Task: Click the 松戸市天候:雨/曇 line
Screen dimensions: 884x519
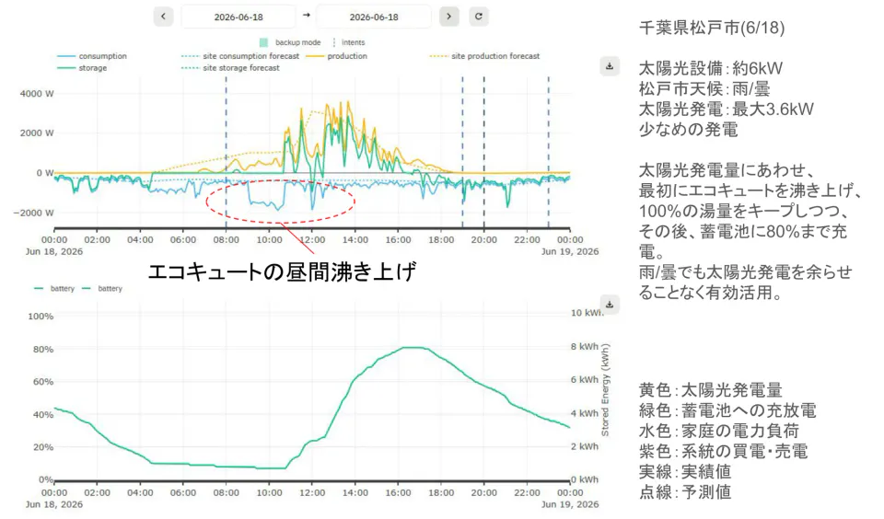Action: 704,89
